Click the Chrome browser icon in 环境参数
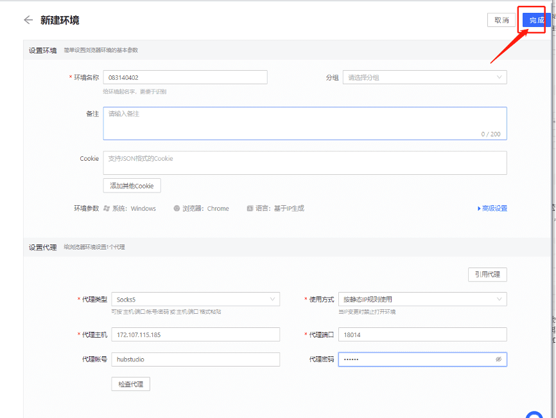The image size is (556, 418). coord(176,208)
